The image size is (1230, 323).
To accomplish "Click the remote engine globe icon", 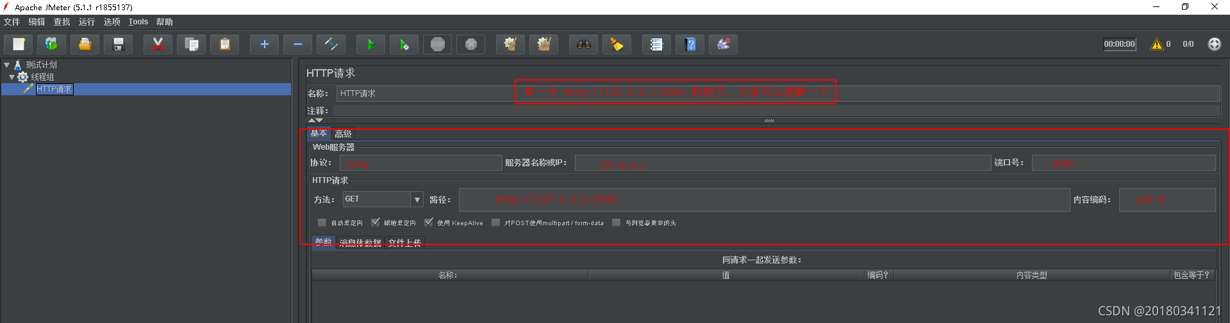I will (1214, 44).
